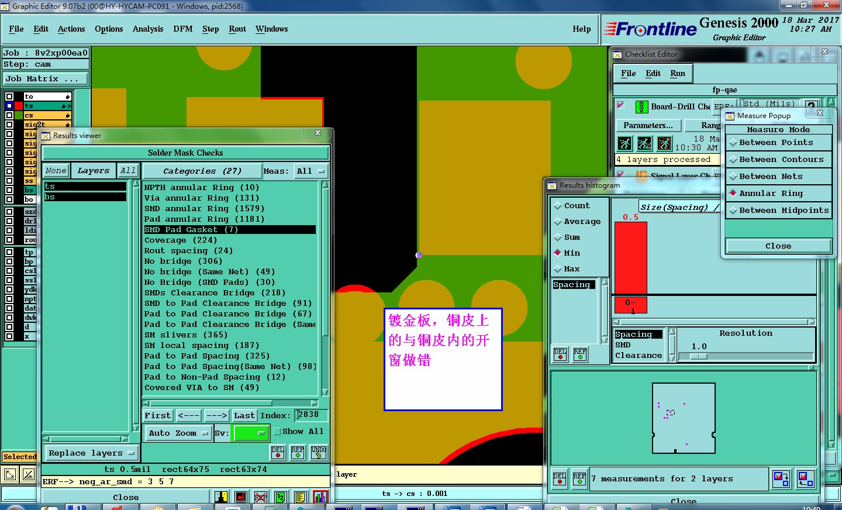Click the Measure Popup window title icon
The image size is (842, 510).
click(x=730, y=116)
